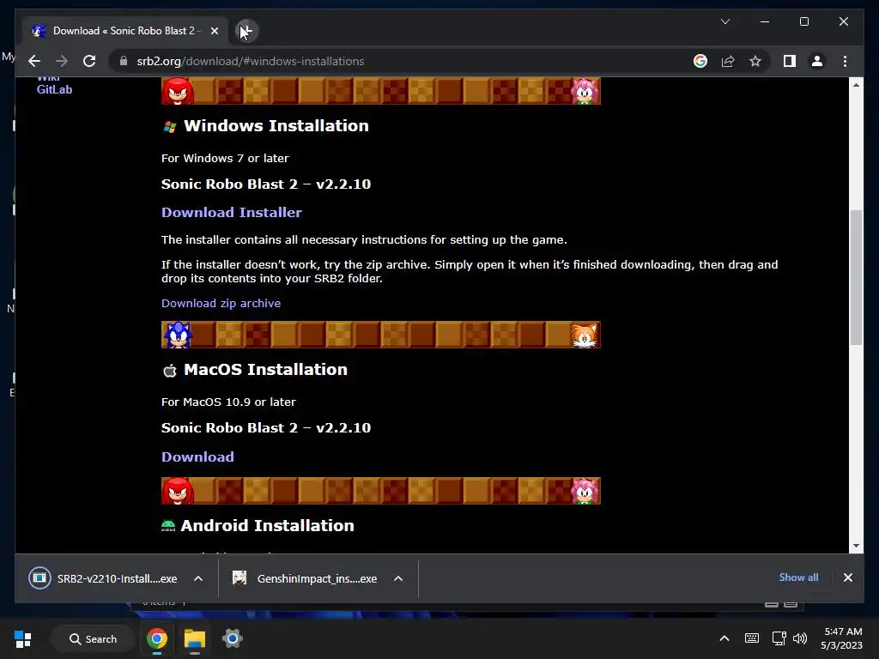Click the vertical scrollbar thumb
Screen dimensions: 879x659
[856, 277]
